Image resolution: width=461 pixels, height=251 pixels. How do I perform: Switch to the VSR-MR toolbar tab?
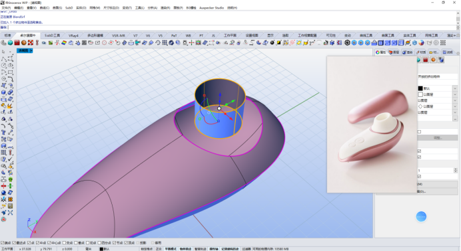[119, 35]
